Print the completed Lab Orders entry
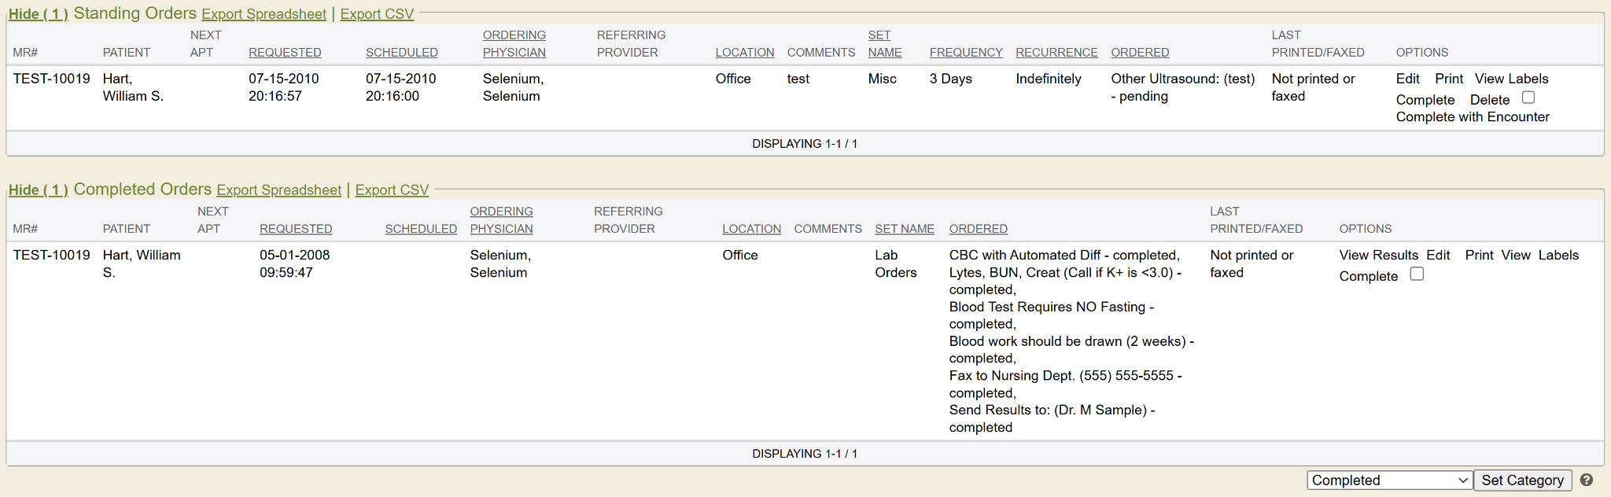1611x497 pixels. (x=1479, y=256)
